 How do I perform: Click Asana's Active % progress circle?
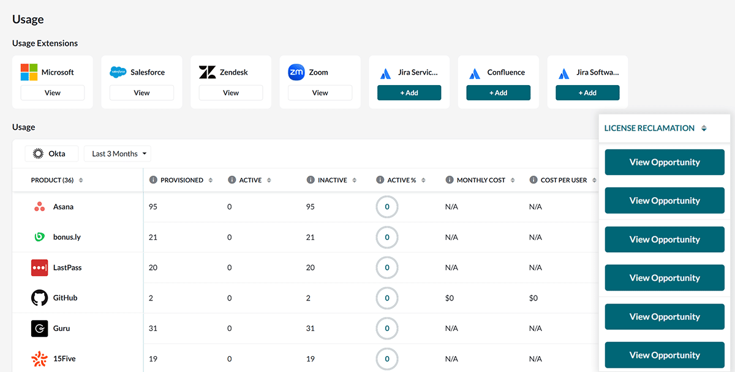click(387, 207)
